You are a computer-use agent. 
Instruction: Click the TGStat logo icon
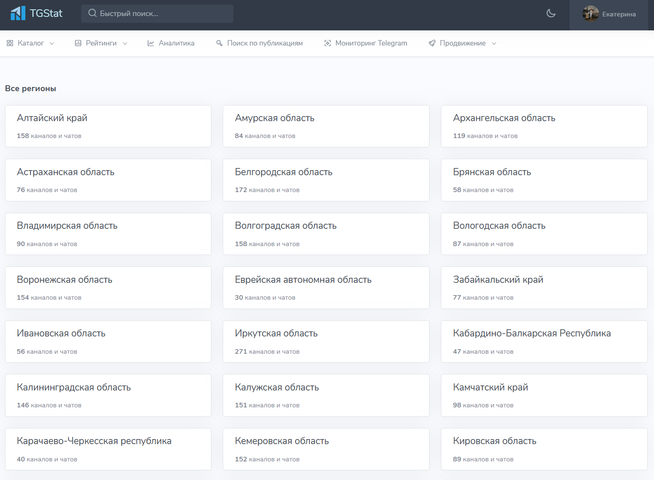(18, 14)
